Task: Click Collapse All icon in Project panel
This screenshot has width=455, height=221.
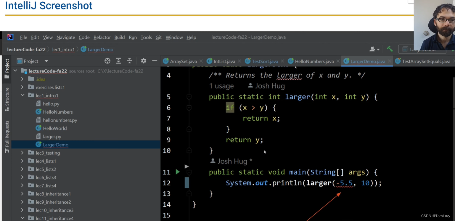Action: click(x=129, y=61)
